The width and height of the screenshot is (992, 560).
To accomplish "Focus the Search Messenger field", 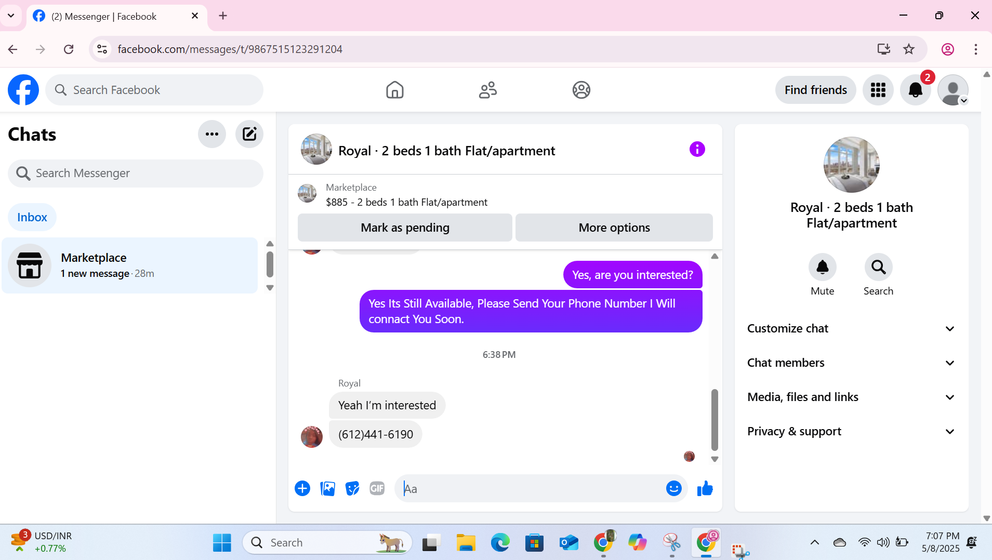I will coord(136,173).
